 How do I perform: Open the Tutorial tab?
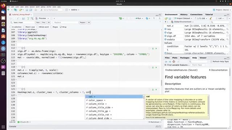(x=209, y=14)
